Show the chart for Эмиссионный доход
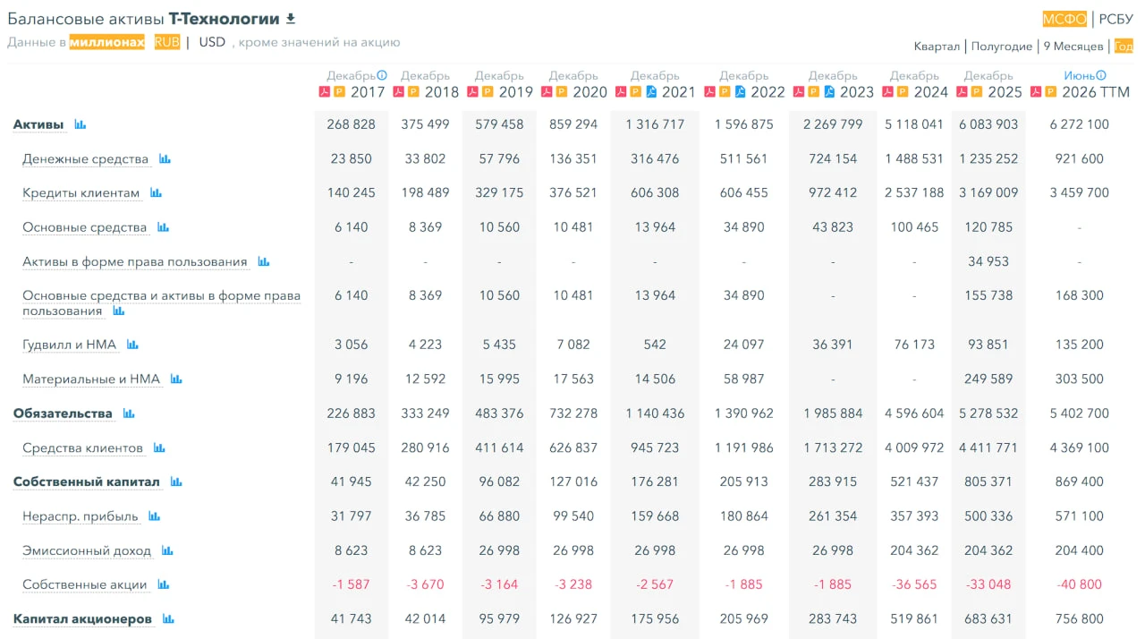Screen dimensions: 1145x639 [x=167, y=550]
